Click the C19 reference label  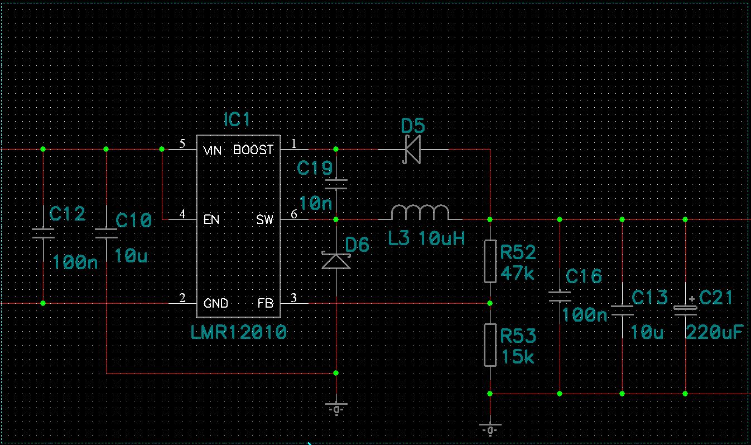tap(315, 168)
